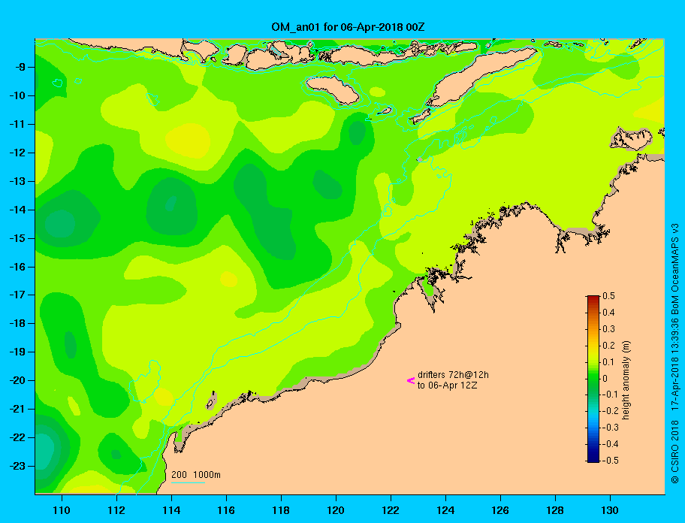
Task: Click latitude axis label -20
Action: pyautogui.click(x=17, y=380)
